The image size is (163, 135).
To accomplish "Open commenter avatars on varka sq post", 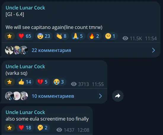I will coord(17,96).
